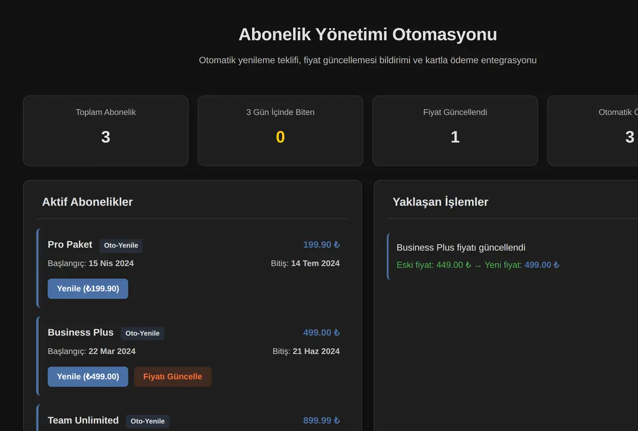
Task: Open the Toplam Abonelik stat card
Action: click(x=106, y=131)
